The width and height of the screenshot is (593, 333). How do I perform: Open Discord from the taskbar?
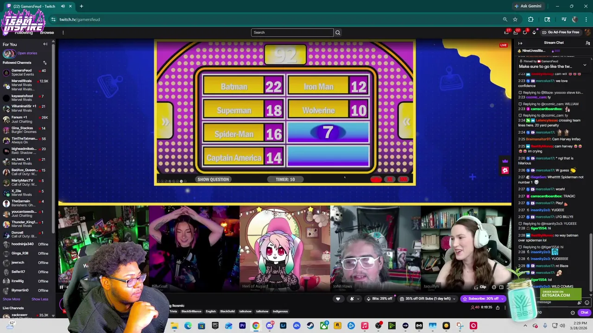pos(270,326)
